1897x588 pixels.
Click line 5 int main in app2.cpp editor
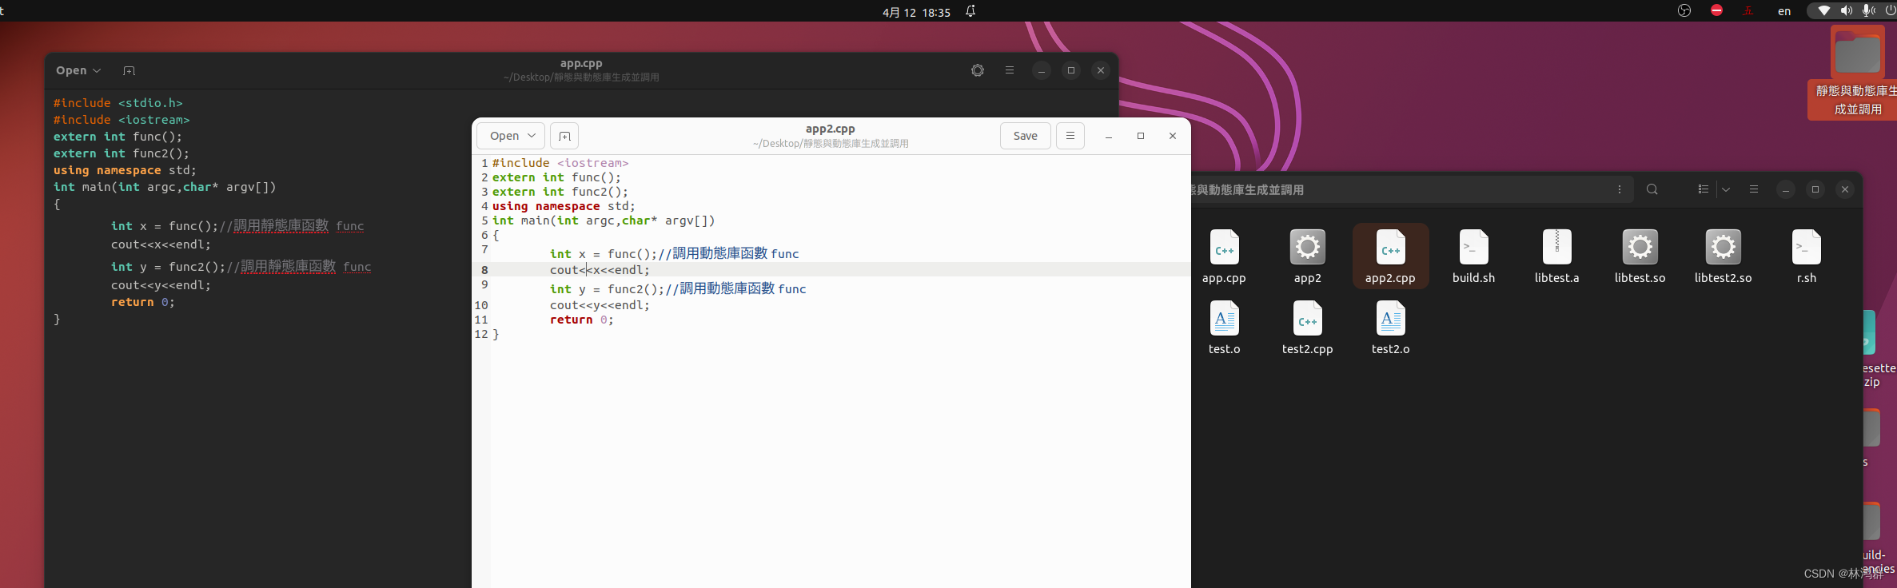604,220
